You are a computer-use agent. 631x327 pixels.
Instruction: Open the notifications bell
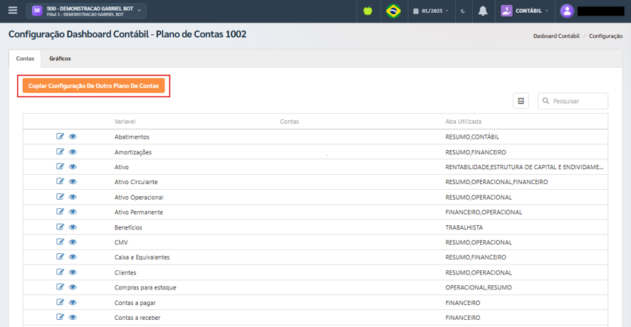pos(483,11)
